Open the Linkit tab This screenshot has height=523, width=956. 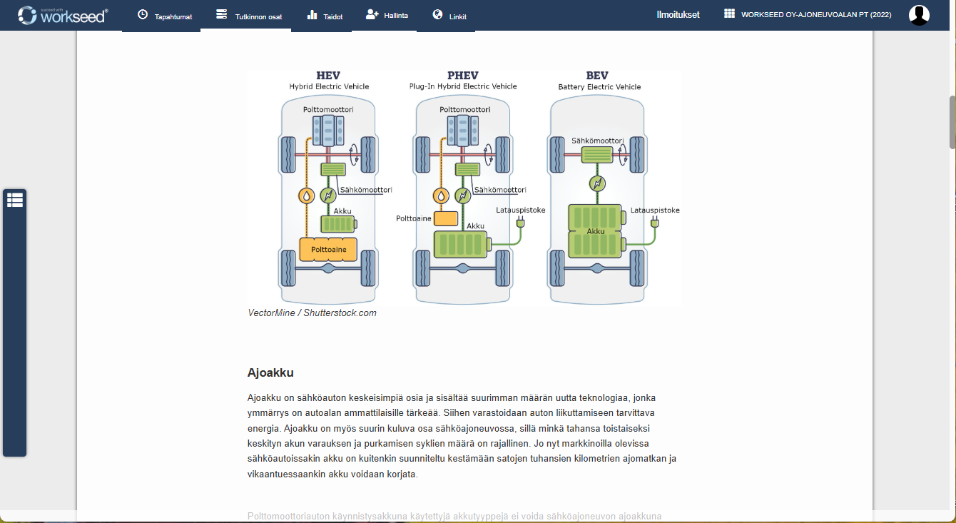click(x=449, y=16)
